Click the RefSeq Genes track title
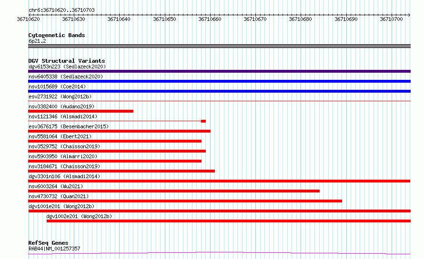The height and width of the screenshot is (259, 424). [x=48, y=243]
